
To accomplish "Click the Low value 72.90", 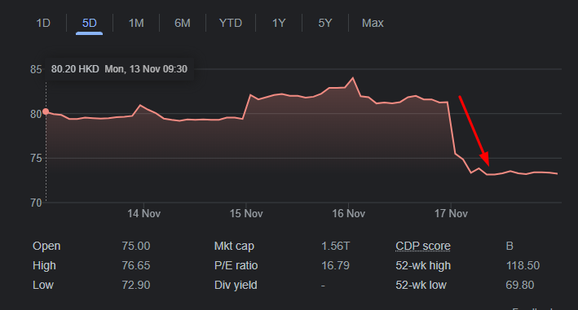I will (136, 285).
